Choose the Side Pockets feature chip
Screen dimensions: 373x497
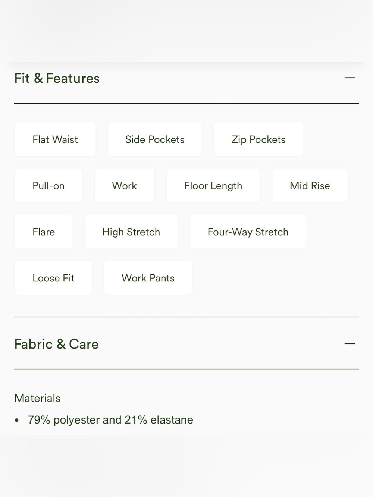155,139
